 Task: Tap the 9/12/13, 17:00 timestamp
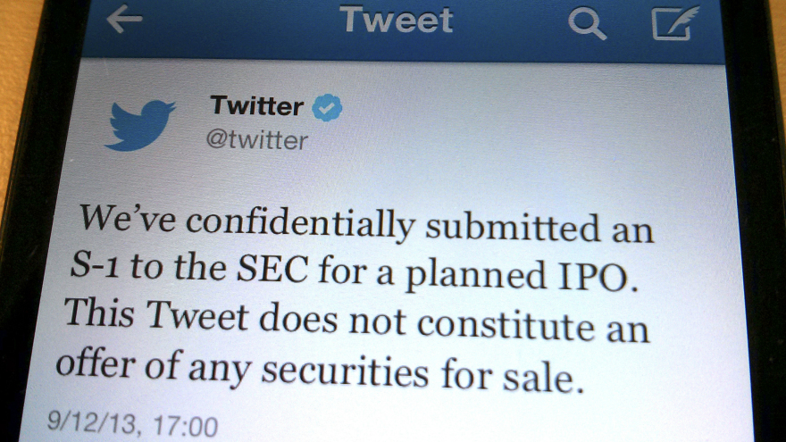(132, 424)
